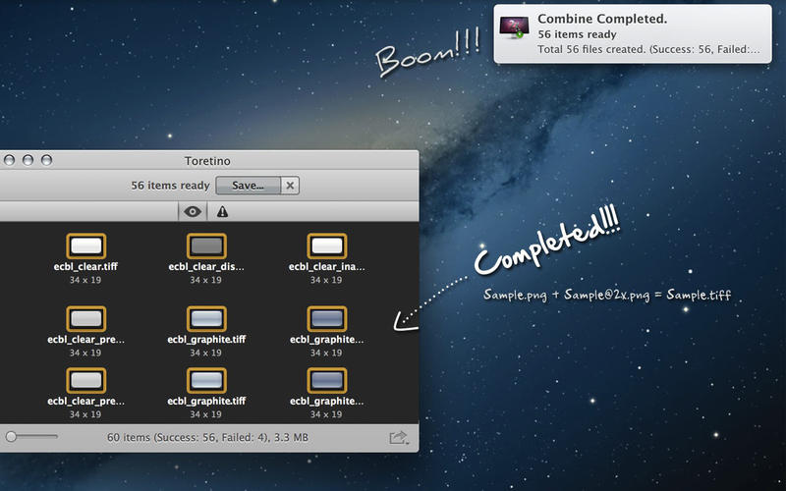Click the Save... button
Screen dimensions: 786x491
tap(249, 186)
